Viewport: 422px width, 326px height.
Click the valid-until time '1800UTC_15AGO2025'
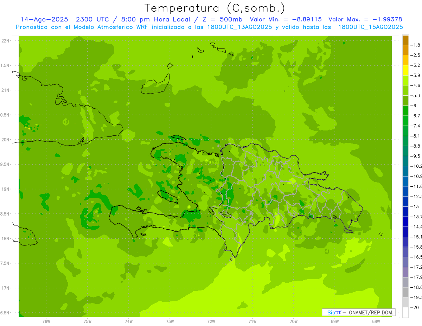pyautogui.click(x=370, y=27)
